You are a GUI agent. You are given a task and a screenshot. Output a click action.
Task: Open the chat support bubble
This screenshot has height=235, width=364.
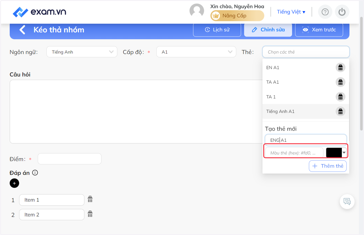(x=347, y=201)
